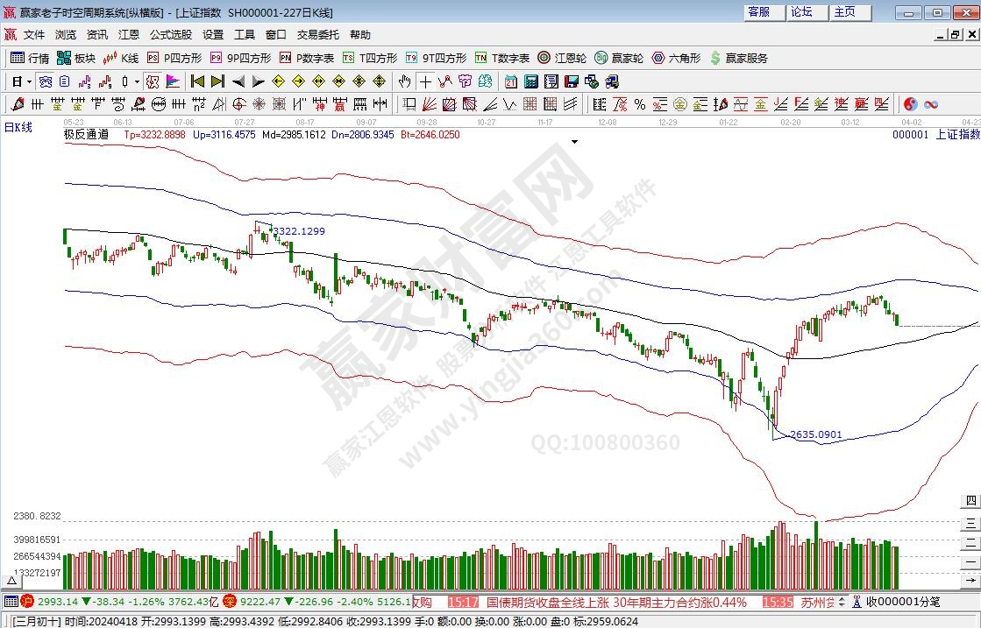Expand the triangle button at bottom-left
The image size is (981, 628).
(12, 581)
